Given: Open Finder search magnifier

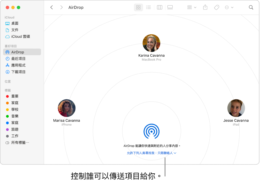Looking at the screenshot, I should click(x=251, y=7).
